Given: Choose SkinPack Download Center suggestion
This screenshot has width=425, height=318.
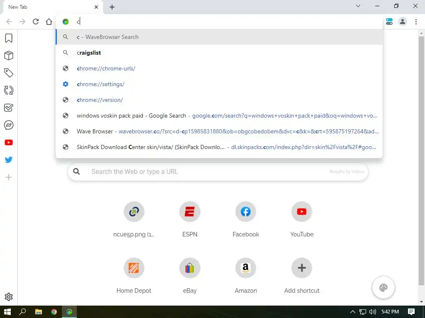Looking at the screenshot, I should [x=219, y=147].
